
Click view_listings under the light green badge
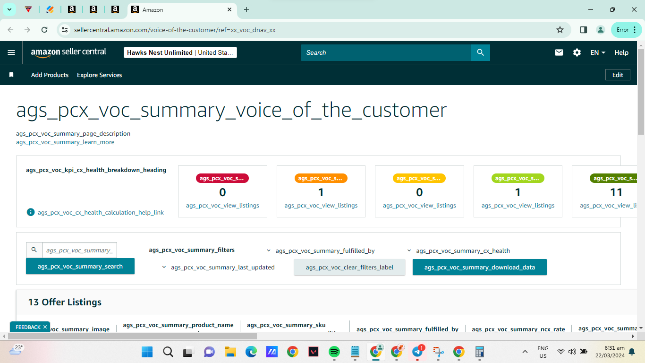click(x=518, y=206)
